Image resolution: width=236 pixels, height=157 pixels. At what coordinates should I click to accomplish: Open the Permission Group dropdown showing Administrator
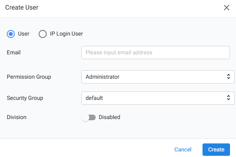pos(158,77)
